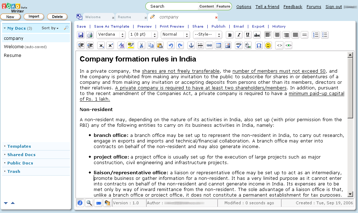
Task: Toggle strikethrough formatting
Action: (x=257, y=35)
